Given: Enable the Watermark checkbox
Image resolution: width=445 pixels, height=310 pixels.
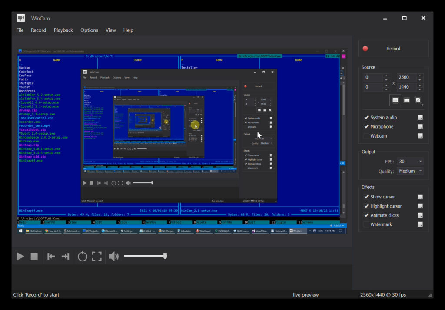Looking at the screenshot, I should pyautogui.click(x=366, y=224).
